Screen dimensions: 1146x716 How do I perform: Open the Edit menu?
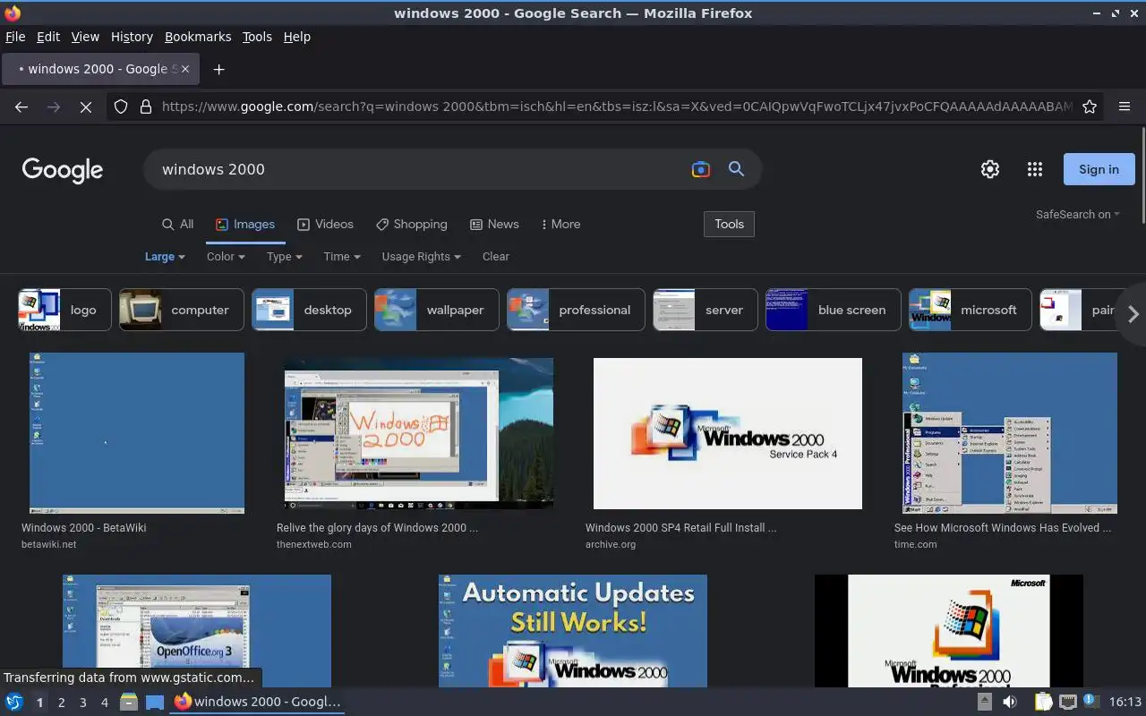pos(48,37)
